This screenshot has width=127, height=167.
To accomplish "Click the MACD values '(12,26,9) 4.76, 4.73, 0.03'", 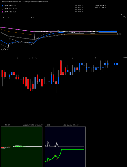I will (33, 125).
